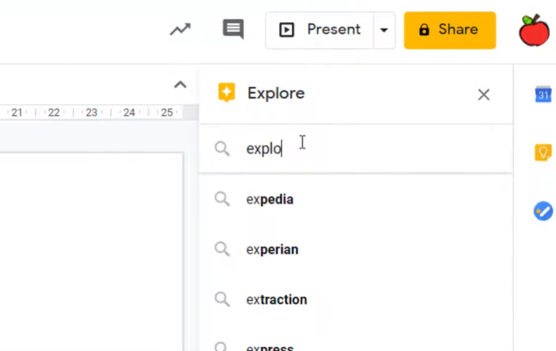Choose the 'extraction' search suggestion
This screenshot has width=556, height=351.
pos(277,299)
